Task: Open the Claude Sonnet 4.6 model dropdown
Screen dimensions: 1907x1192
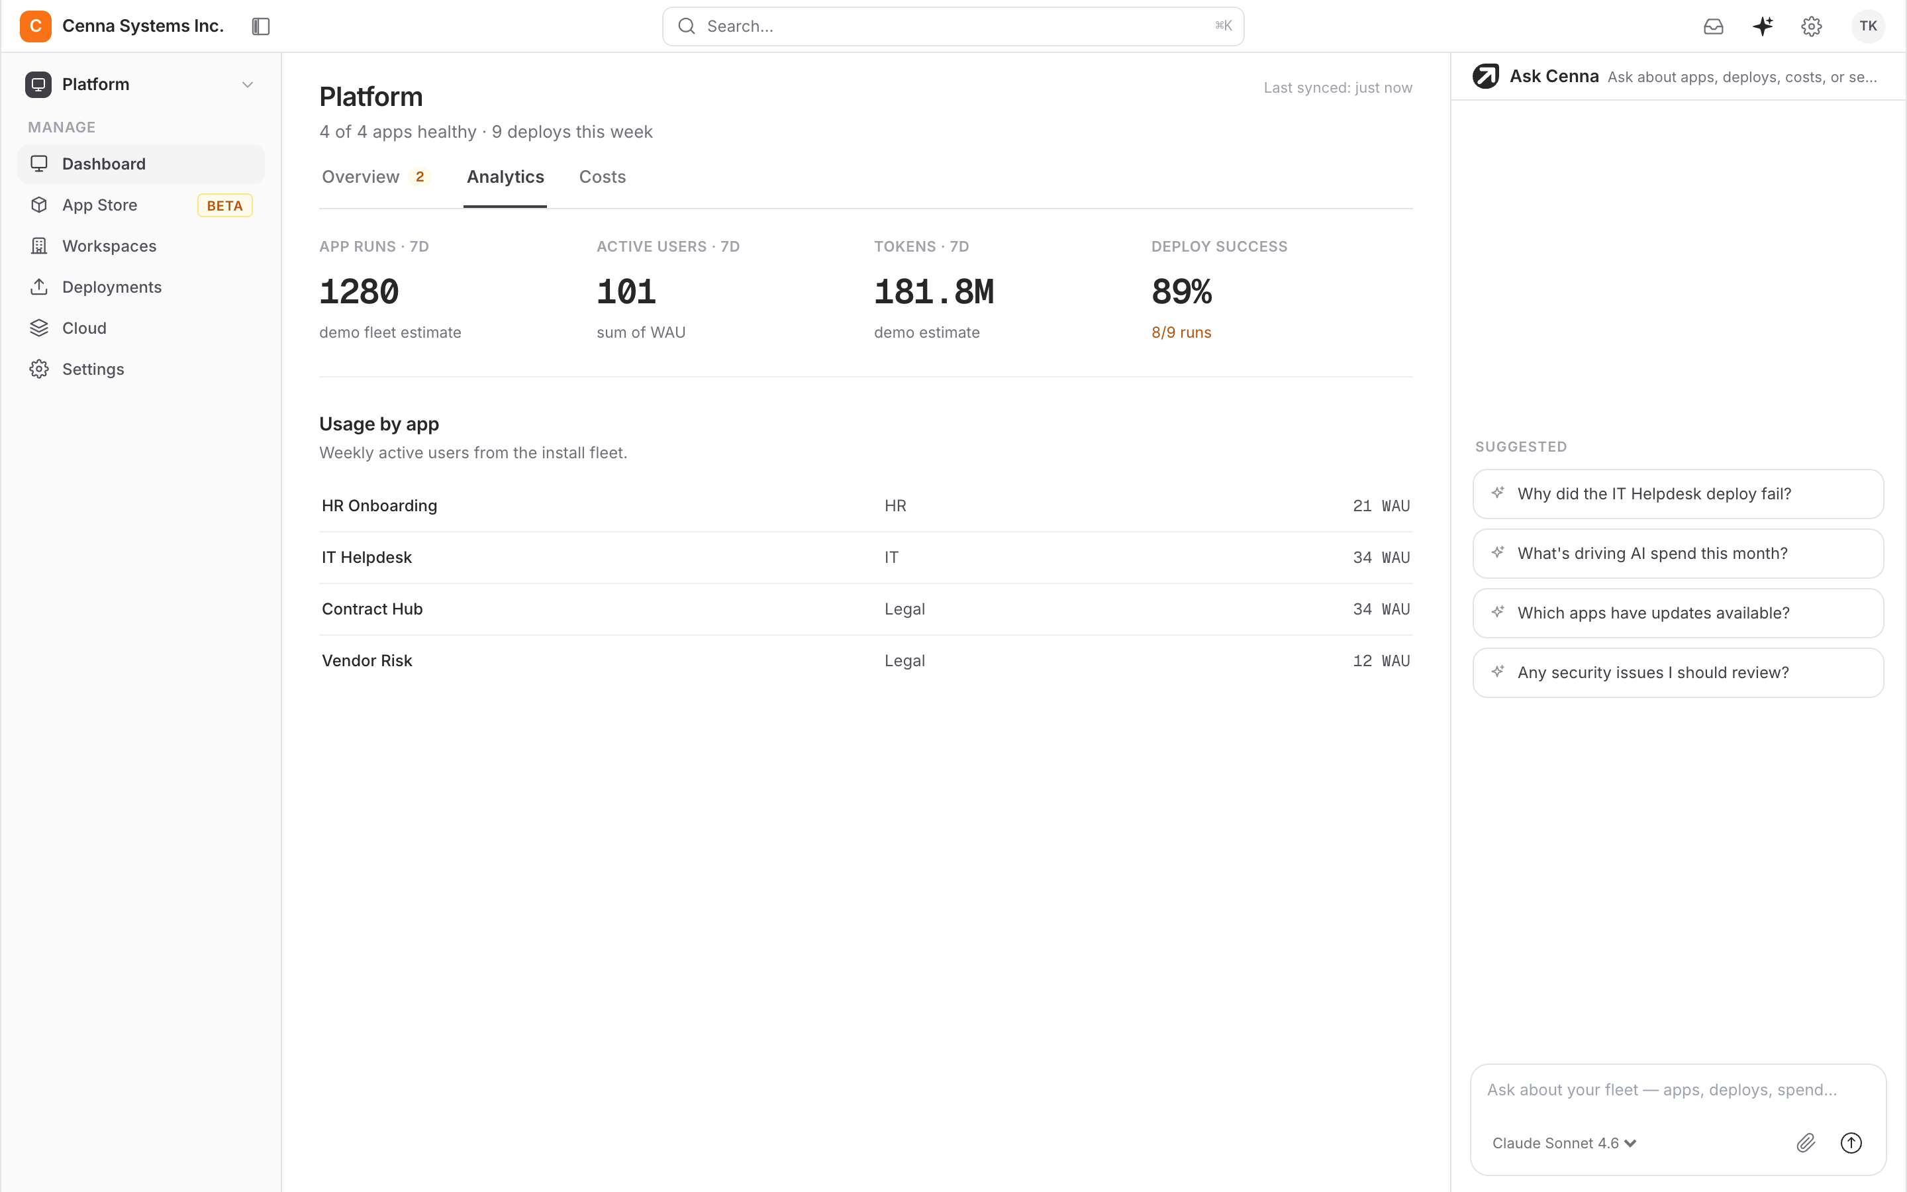Action: click(1564, 1143)
